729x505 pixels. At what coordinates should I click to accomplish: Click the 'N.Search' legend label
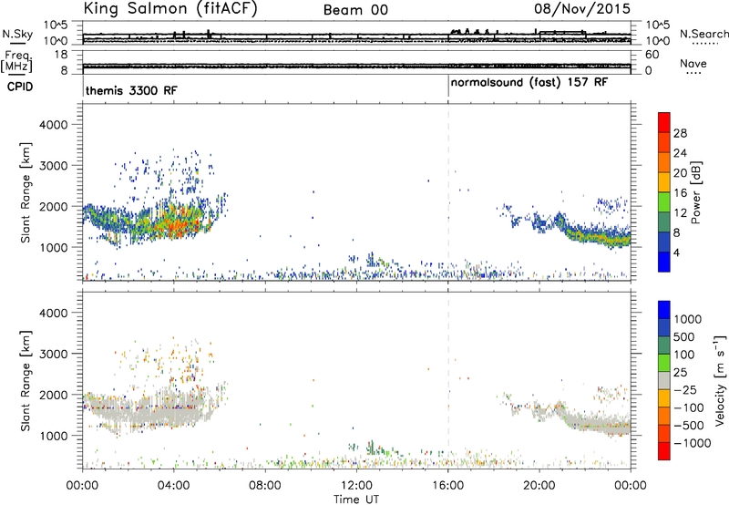point(703,34)
